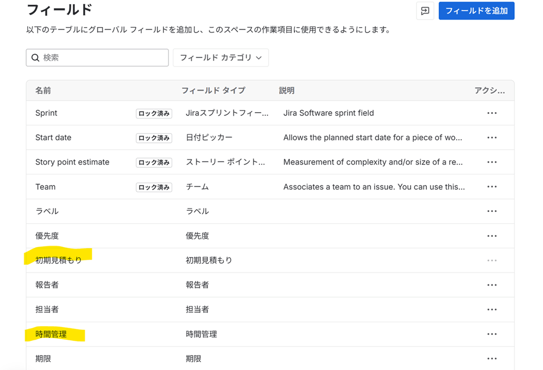This screenshot has height=370, width=543.
Task: Open the actions menu for Start date
Action: [492, 137]
